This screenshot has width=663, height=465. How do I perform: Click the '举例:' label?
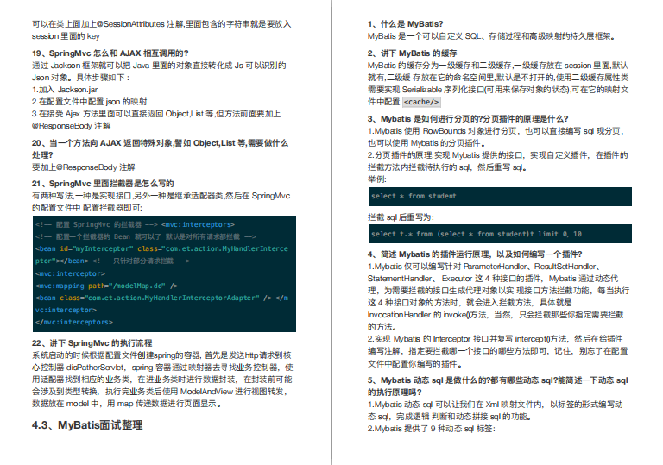[376, 179]
